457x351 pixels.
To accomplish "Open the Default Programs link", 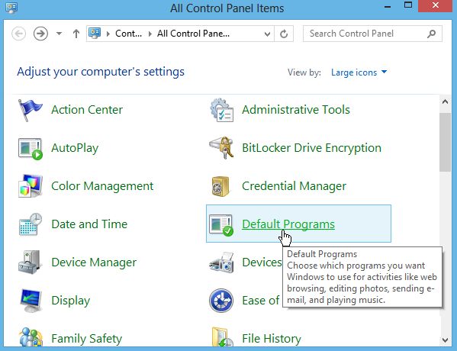I will (288, 224).
